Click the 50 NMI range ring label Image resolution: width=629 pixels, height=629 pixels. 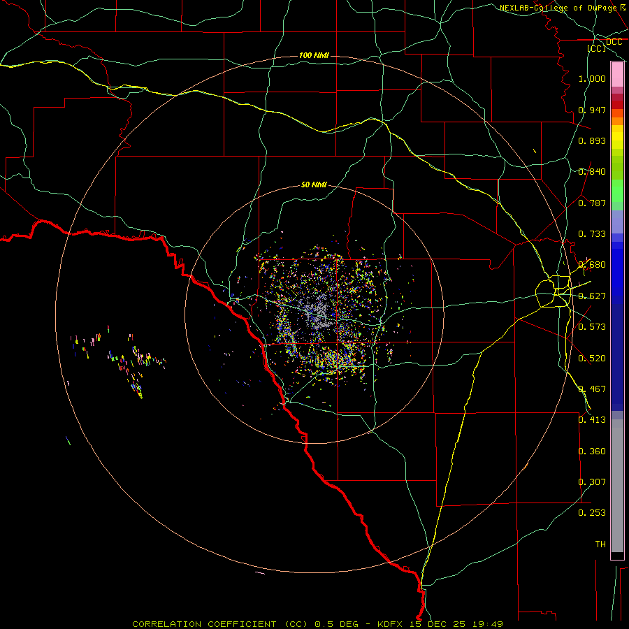[314, 185]
